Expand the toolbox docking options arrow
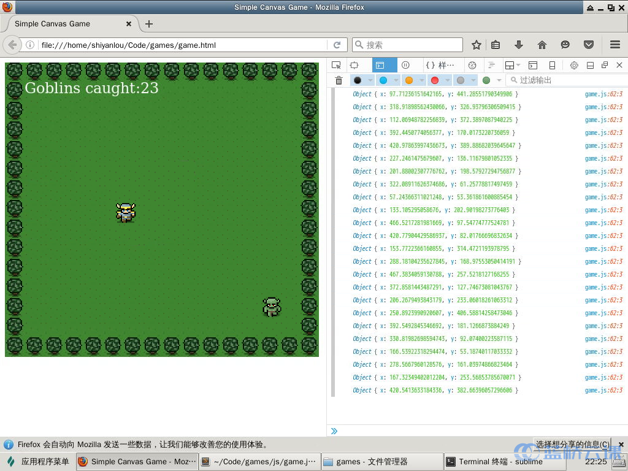Viewport: 628px width, 471px height. pos(518,65)
